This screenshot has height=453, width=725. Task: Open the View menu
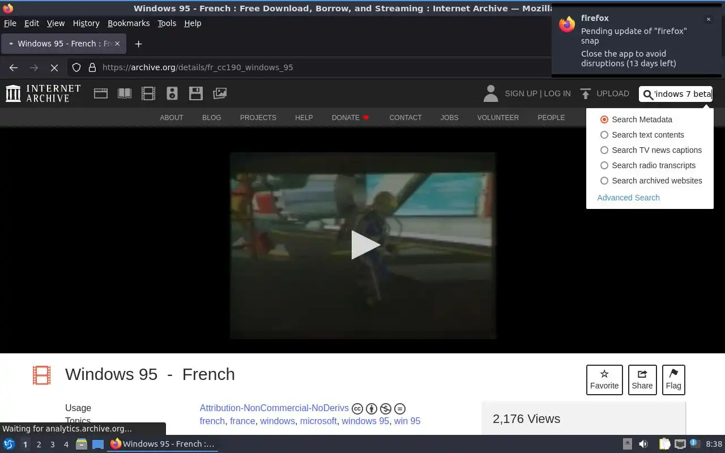[56, 23]
